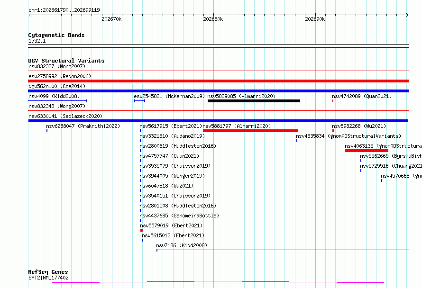The image size is (422, 288).
Task: Select the RefSeq Genes track title
Action: [48, 272]
